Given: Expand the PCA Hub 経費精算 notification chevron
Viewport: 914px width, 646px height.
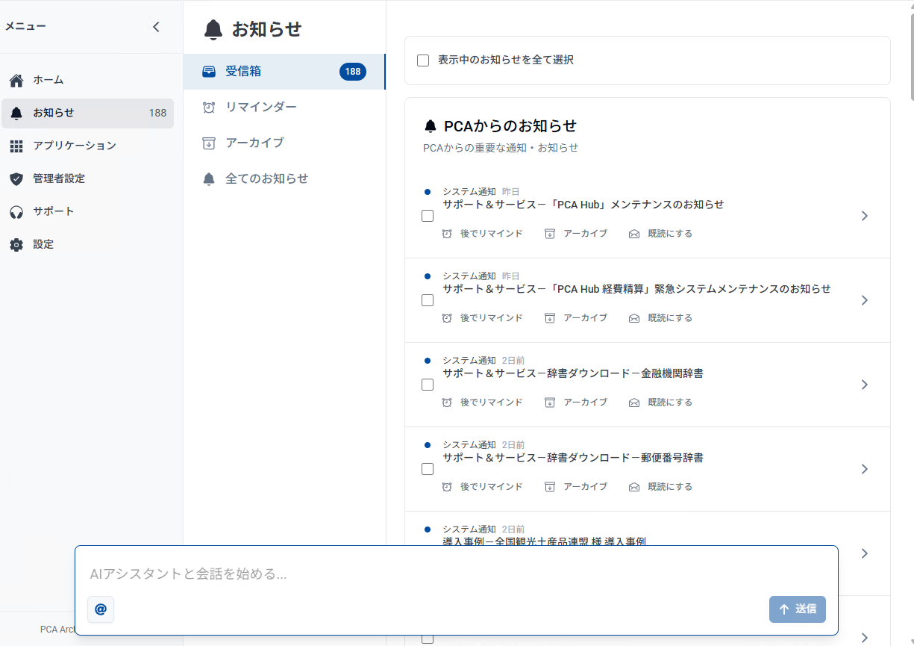Looking at the screenshot, I should [x=864, y=300].
